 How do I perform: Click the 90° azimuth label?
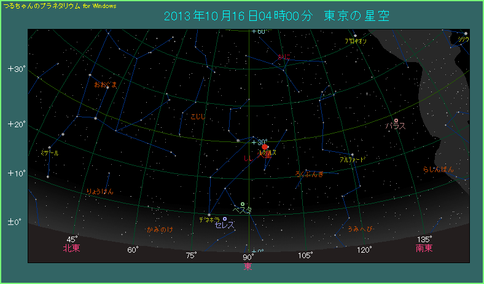tap(249, 257)
